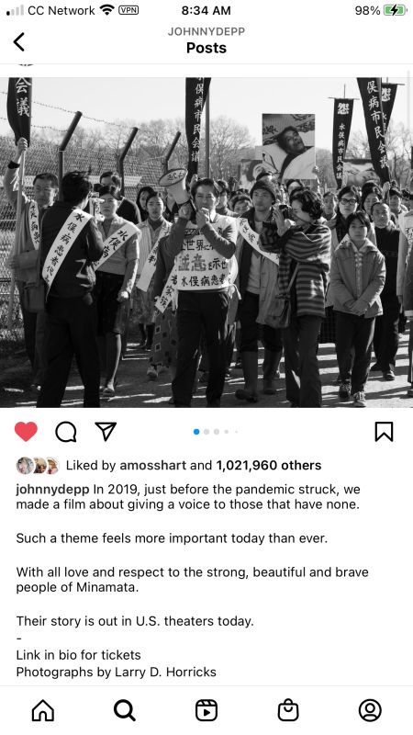The image size is (413, 735).
Task: Tap the protest march photo
Action: click(206, 243)
